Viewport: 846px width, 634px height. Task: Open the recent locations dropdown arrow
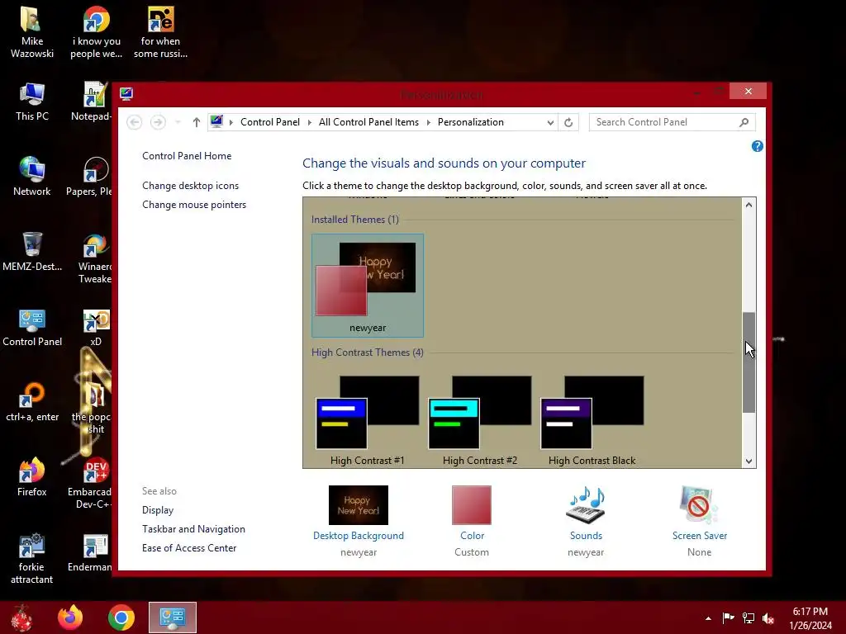pos(178,122)
